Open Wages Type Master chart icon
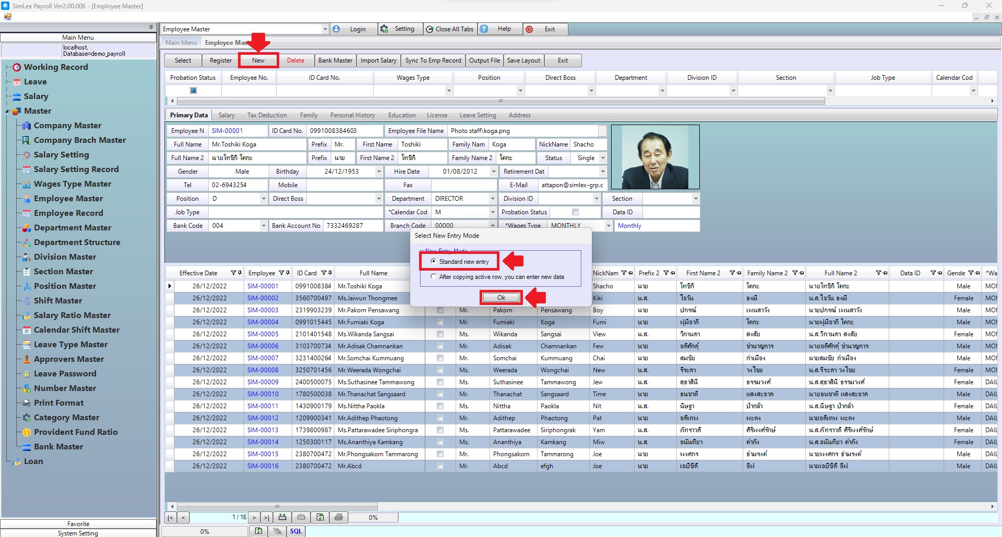This screenshot has width=1002, height=537. [27, 184]
